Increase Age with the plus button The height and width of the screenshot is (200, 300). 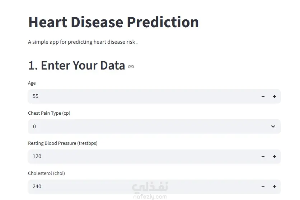(275, 96)
